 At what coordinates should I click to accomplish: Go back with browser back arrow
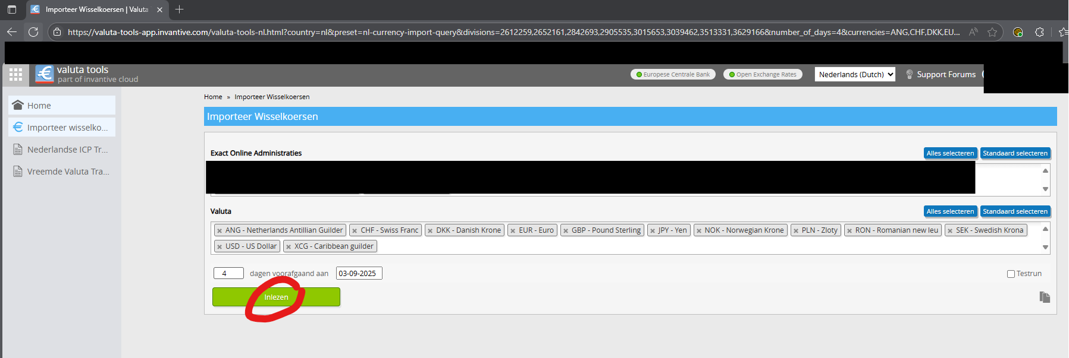pyautogui.click(x=12, y=32)
